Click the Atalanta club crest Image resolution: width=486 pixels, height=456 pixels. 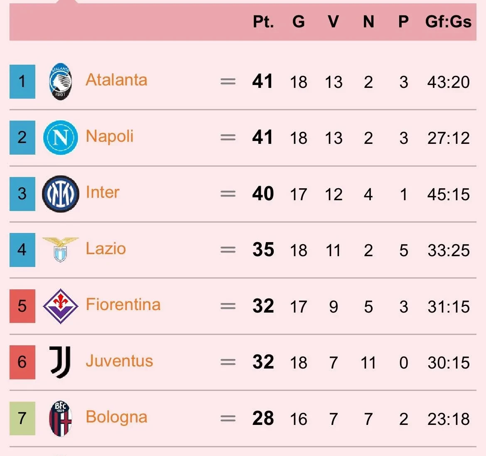[61, 81]
